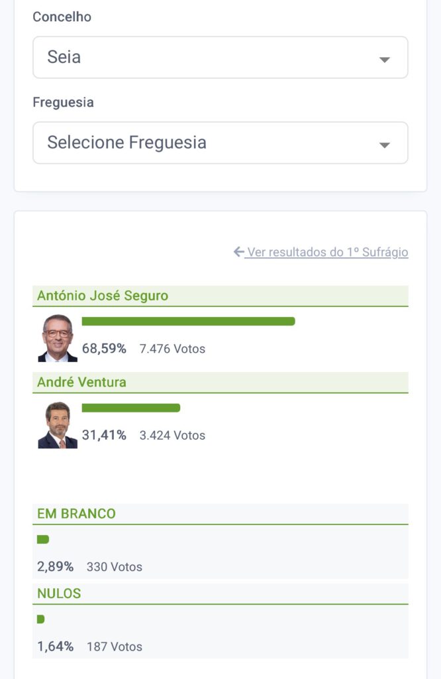Screen dimensions: 441x679
Task: Open Ver resultados do 1º Sufrágio link
Action: (x=327, y=252)
